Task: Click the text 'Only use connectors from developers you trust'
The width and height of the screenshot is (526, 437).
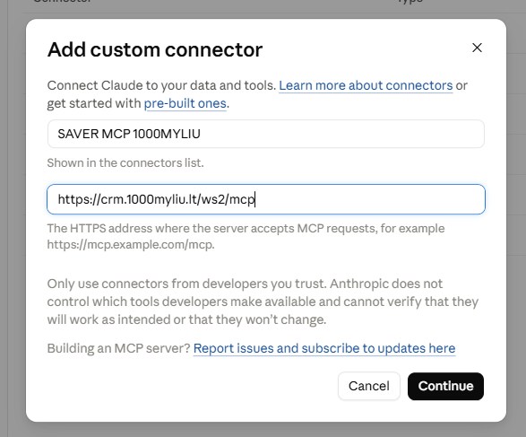Action: pyautogui.click(x=186, y=284)
